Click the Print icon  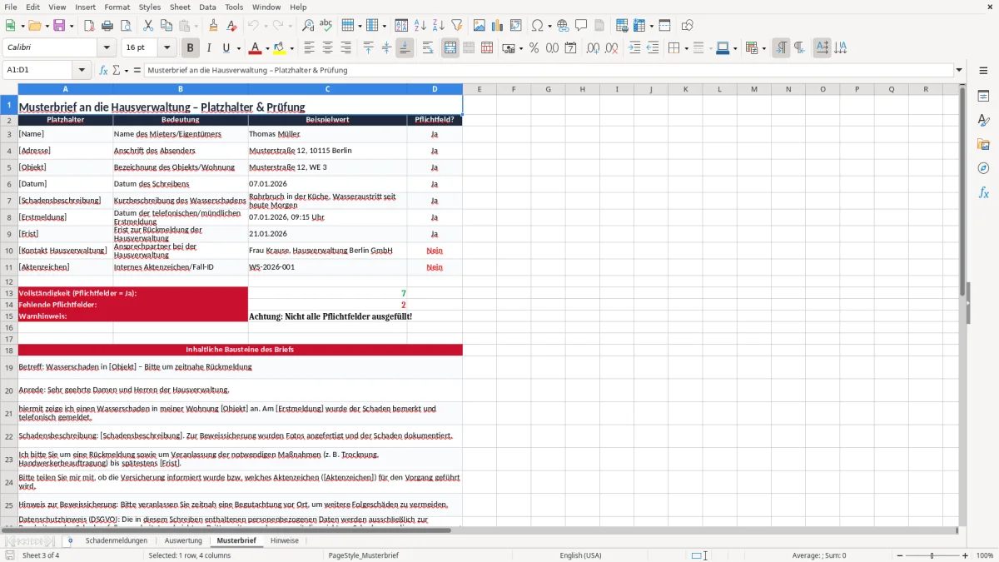tap(107, 26)
